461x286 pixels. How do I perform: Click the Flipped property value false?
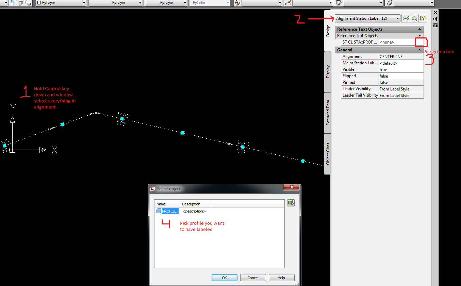coord(401,76)
